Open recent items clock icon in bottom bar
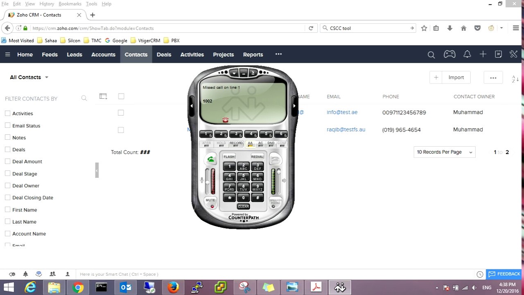The image size is (524, 295). (x=480, y=274)
